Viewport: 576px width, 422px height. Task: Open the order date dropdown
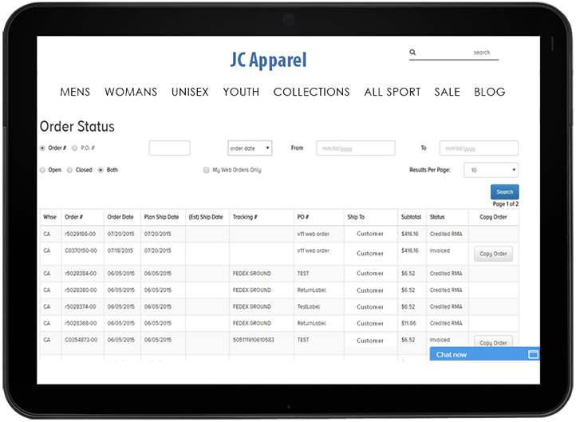click(250, 148)
